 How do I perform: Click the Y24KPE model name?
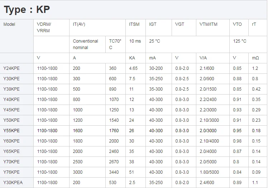coord(11,68)
